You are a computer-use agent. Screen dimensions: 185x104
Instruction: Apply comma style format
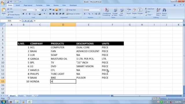tap(92, 14)
